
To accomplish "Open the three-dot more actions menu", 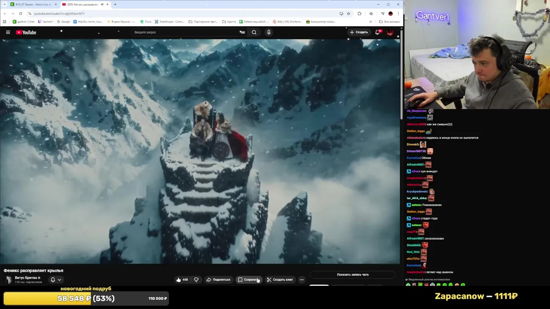I will coord(302,280).
